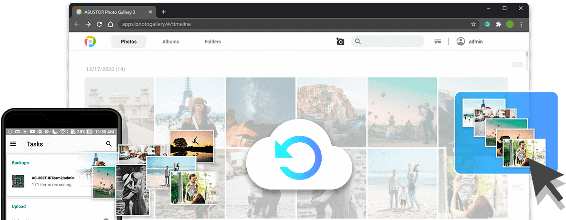Open the extensions puzzle-piece menu
The image size is (566, 220).
499,24
